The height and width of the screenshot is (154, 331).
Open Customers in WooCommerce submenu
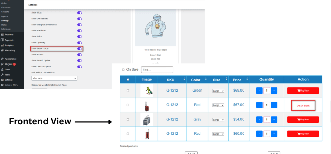pyautogui.click(x=6, y=7)
